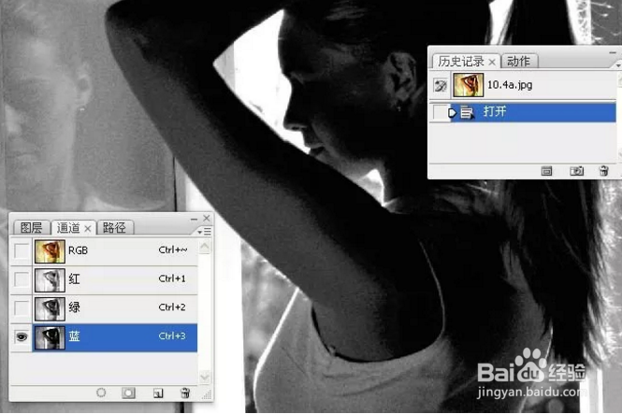This screenshot has height=414, width=622.
Task: Click the Ctrl+~ shortcut text
Action: pyautogui.click(x=173, y=250)
